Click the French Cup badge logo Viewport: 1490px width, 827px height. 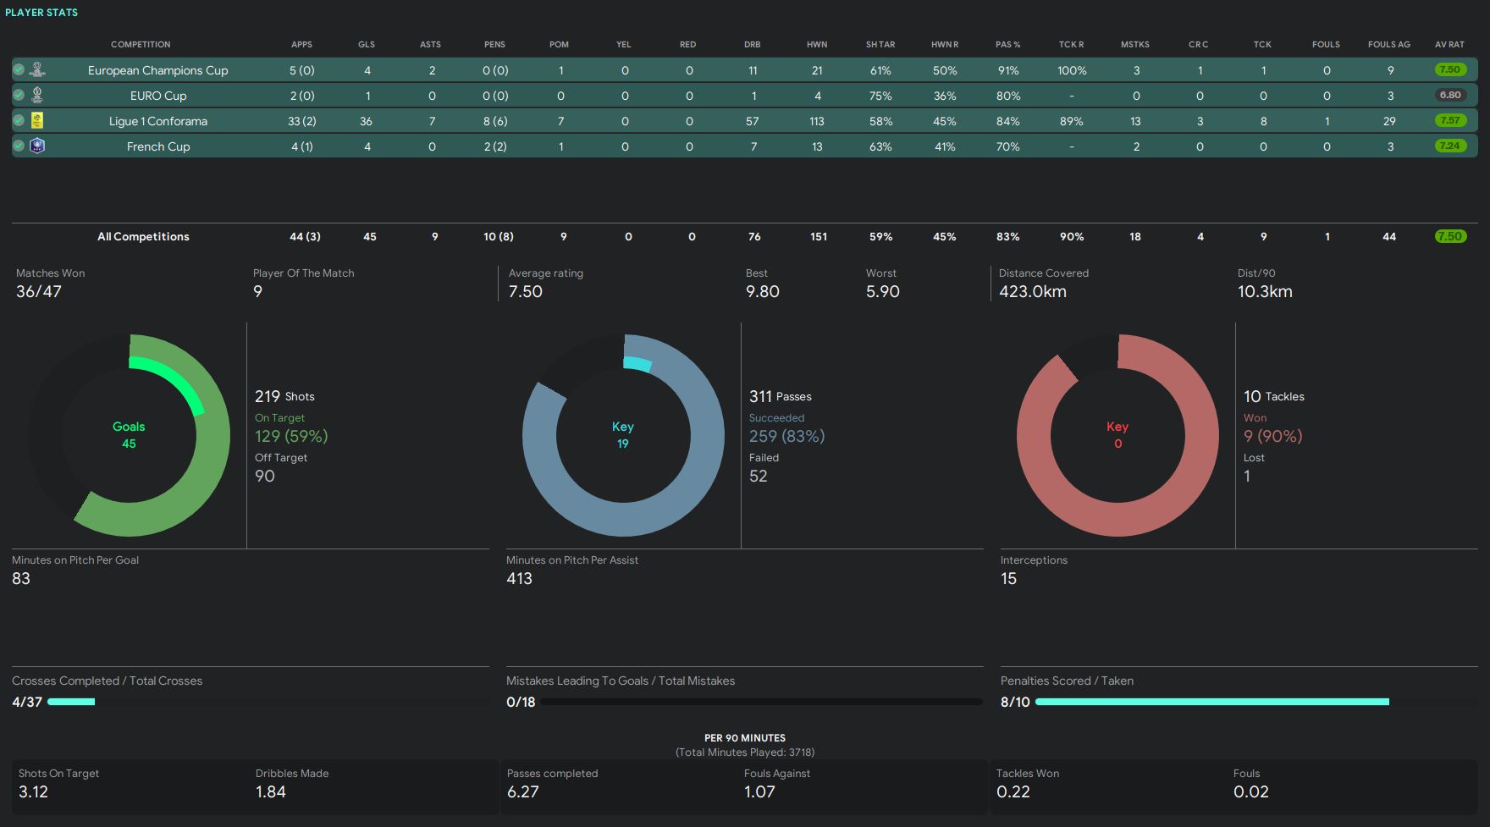37,146
